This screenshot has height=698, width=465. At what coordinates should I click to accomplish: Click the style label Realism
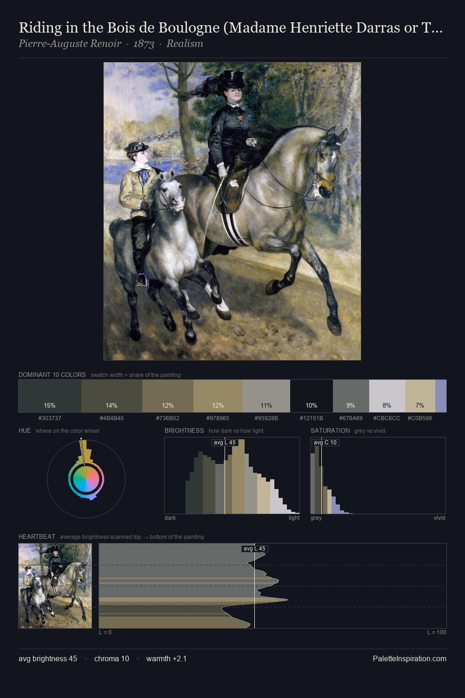pyautogui.click(x=185, y=44)
